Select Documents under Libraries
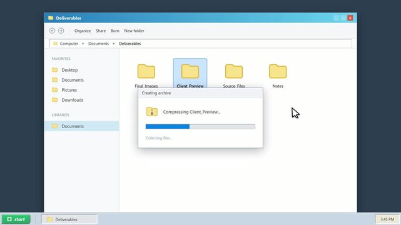 [81, 126]
